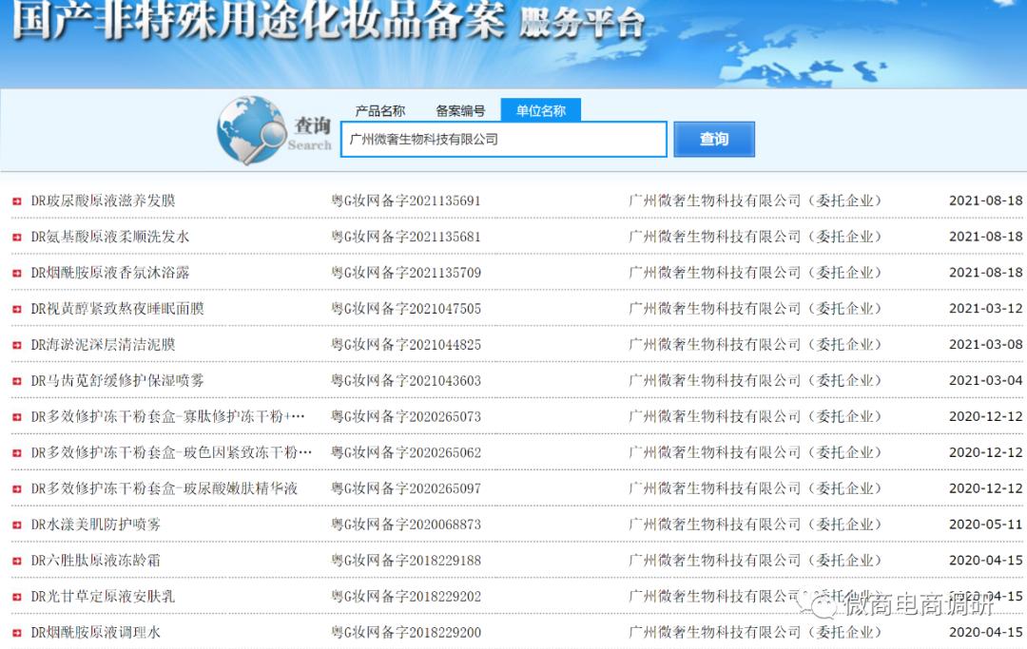The width and height of the screenshot is (1027, 649).
Task: Click red bullet icon beside 玻尿酸嫩肤精华液 row
Action: 17,489
